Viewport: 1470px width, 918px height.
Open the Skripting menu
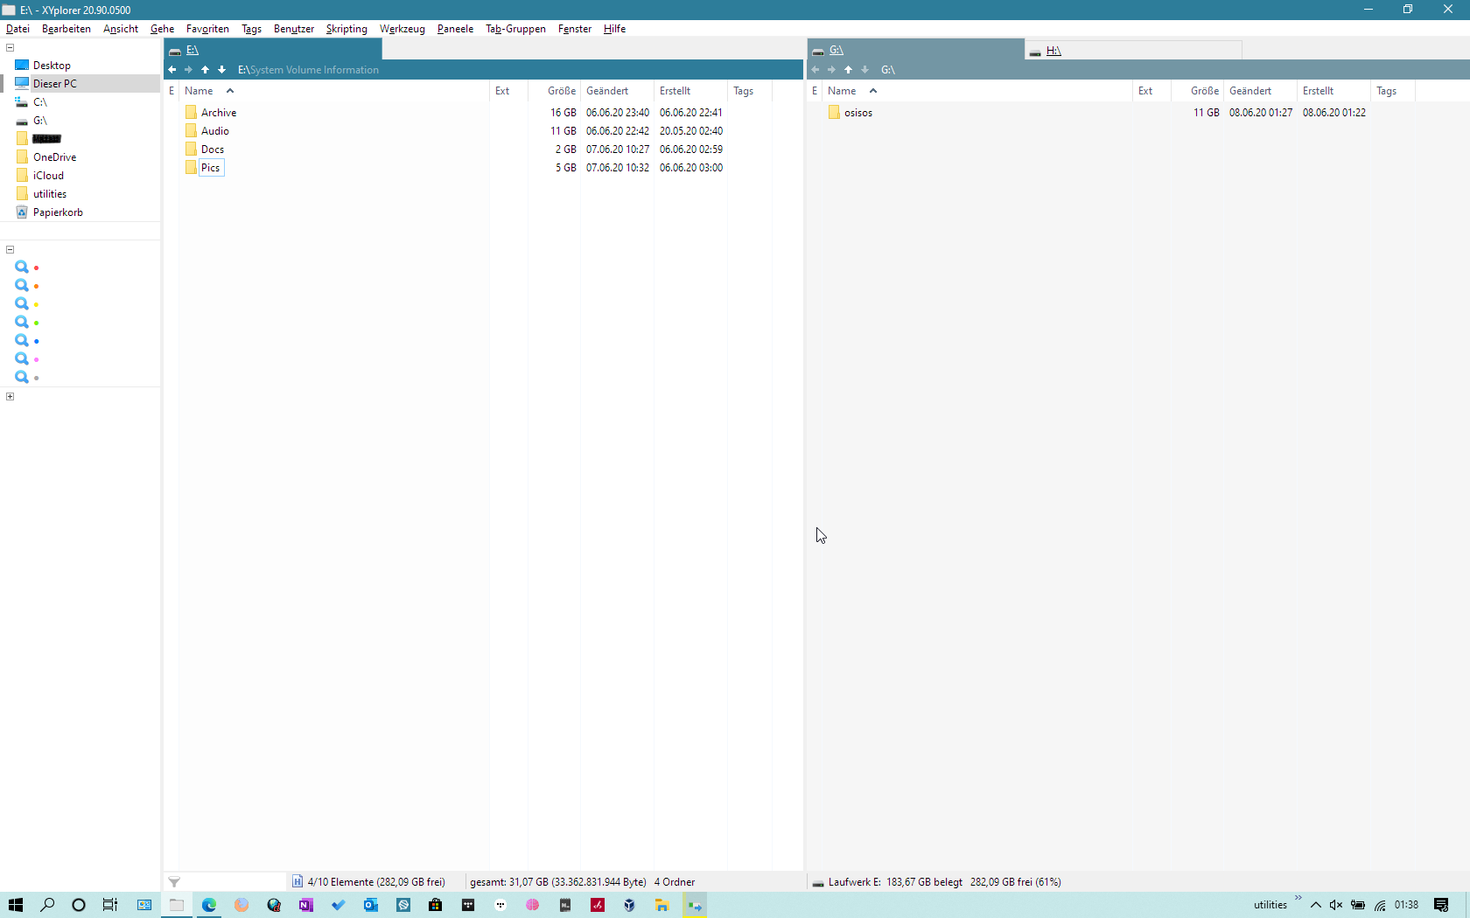tap(346, 29)
